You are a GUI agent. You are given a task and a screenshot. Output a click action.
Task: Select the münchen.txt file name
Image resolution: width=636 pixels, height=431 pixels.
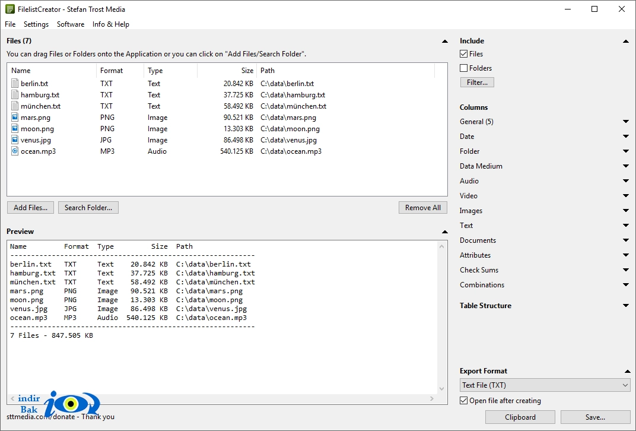40,106
